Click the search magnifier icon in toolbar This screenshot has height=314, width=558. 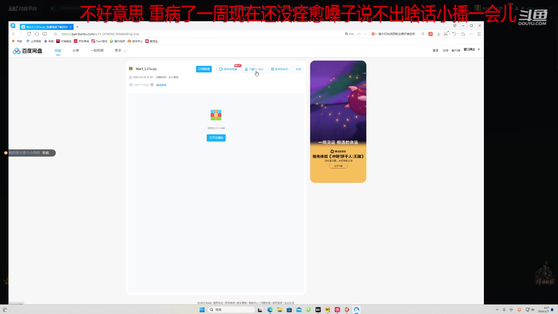pos(423,34)
